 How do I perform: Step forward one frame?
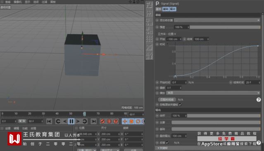(78, 121)
